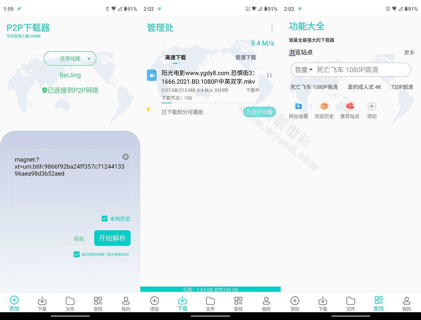Open the 网址收藏 favorites icon
The height and width of the screenshot is (320, 421).
pyautogui.click(x=298, y=106)
